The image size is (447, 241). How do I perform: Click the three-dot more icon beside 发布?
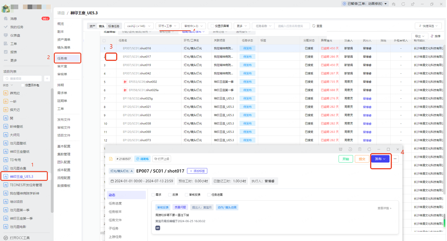(395, 159)
